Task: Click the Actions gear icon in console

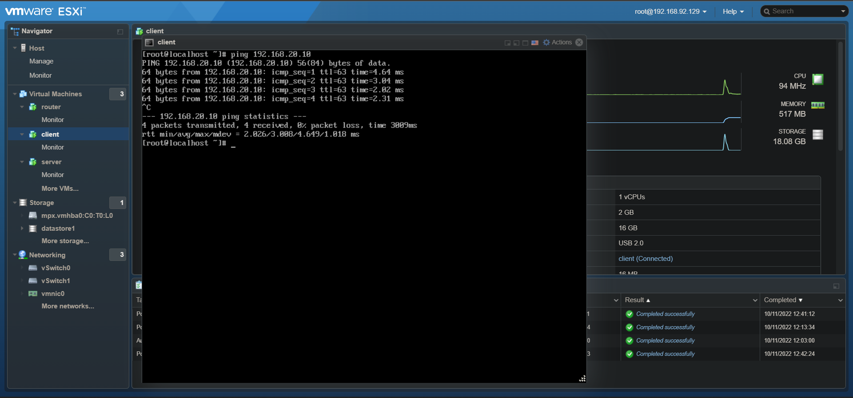Action: tap(546, 43)
